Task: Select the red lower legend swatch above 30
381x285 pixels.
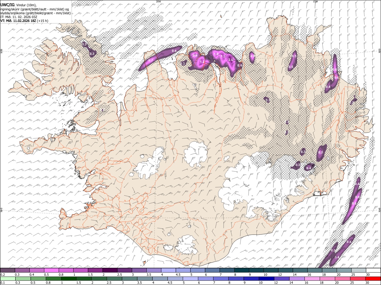Action: tap(373, 278)
